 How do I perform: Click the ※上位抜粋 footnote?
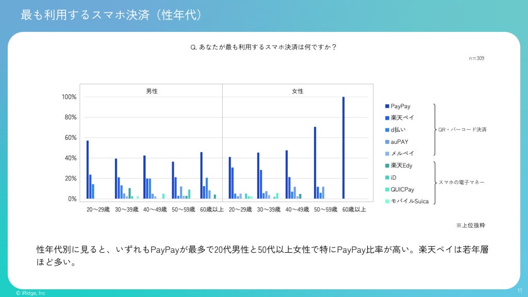coord(470,225)
